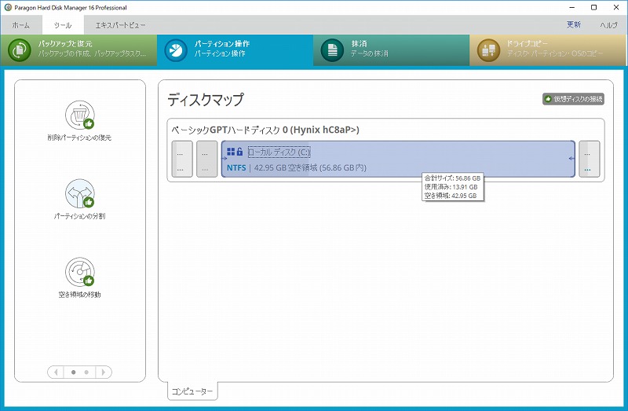The width and height of the screenshot is (628, 411).
Task: Minimize the Paragon window
Action: tap(572, 7)
